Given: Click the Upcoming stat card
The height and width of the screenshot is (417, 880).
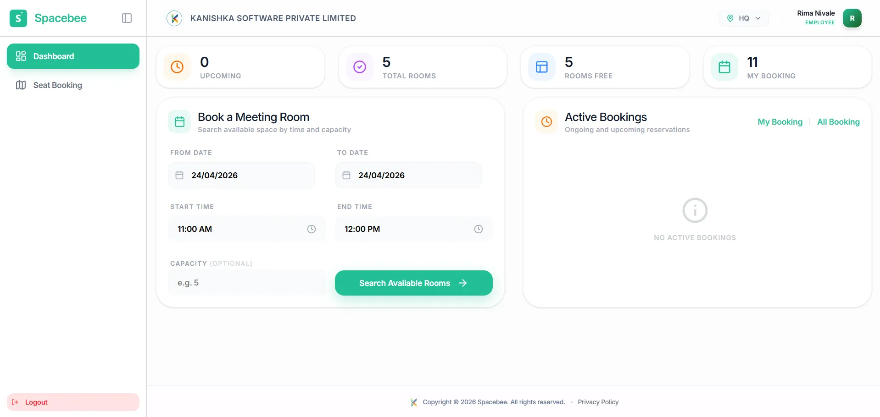Looking at the screenshot, I should pyautogui.click(x=240, y=67).
